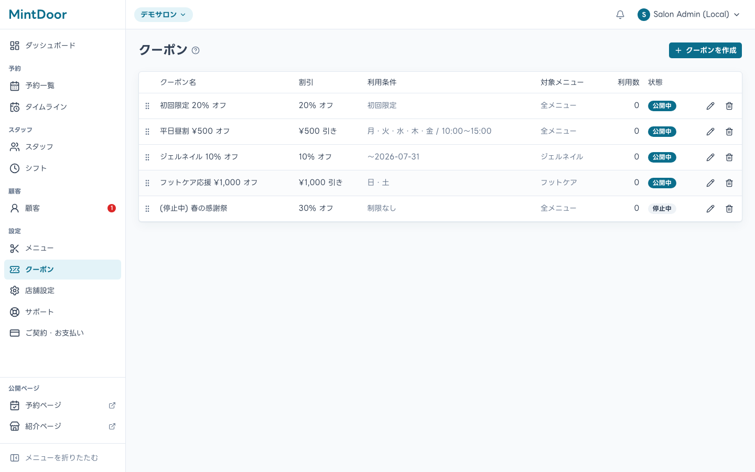Click the red customer notification badge
The height and width of the screenshot is (472, 755).
coord(112,208)
